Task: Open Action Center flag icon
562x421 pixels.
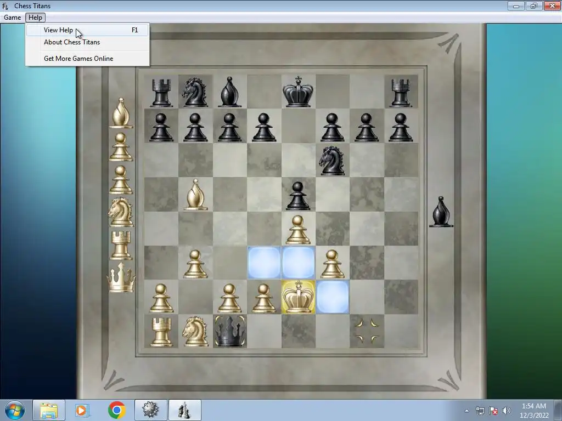Action: tap(493, 411)
